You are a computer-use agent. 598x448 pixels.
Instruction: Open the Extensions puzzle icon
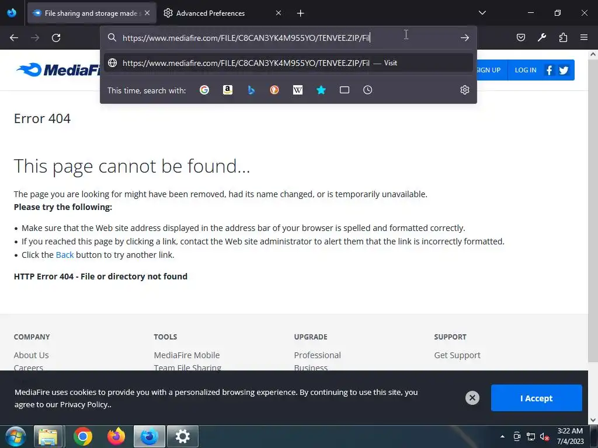pyautogui.click(x=563, y=37)
